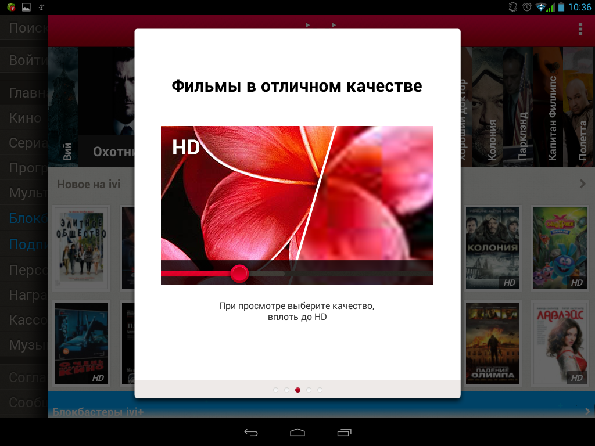This screenshot has height=446, width=595.
Task: Open the three-dot overflow menu
Action: tap(579, 30)
